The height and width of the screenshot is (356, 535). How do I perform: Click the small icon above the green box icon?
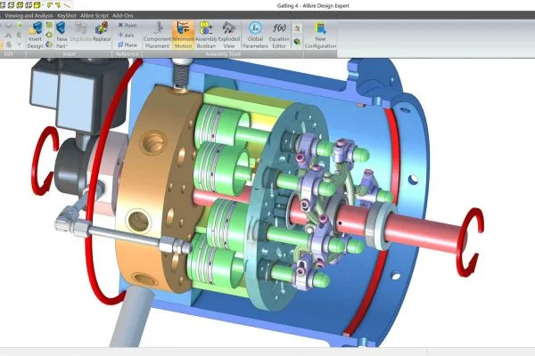tap(297, 28)
